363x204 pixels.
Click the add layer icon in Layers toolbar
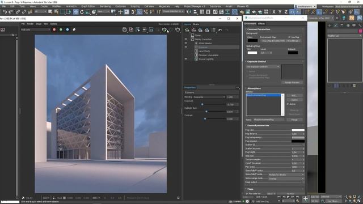tap(187, 30)
